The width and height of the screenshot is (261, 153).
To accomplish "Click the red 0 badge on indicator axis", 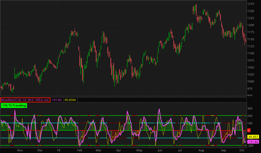I will [249, 131].
